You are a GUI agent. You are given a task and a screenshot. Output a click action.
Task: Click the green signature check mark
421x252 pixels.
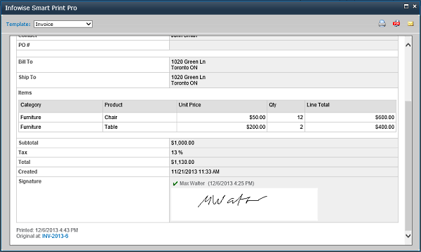[x=175, y=183]
